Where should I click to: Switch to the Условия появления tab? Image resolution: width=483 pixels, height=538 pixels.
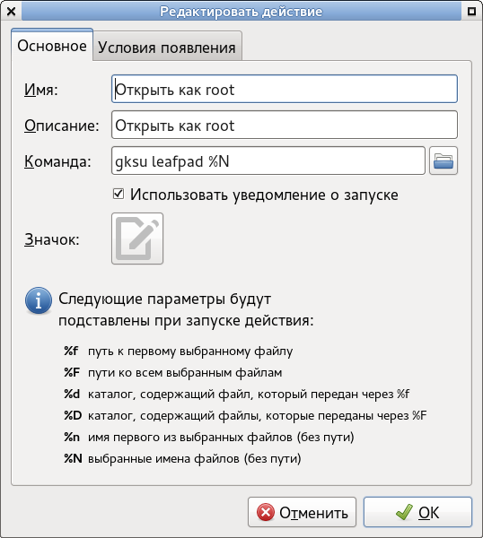click(167, 46)
